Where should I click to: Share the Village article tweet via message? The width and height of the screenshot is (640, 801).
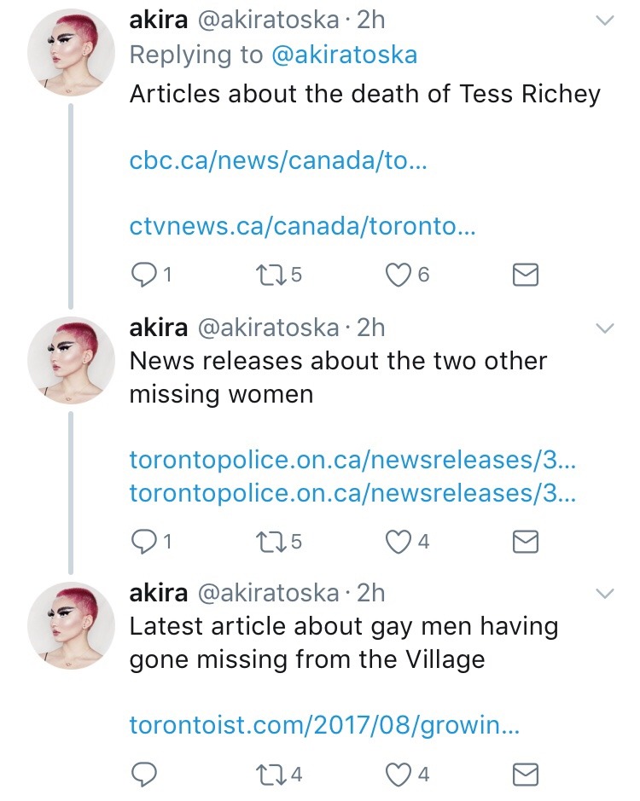[525, 774]
